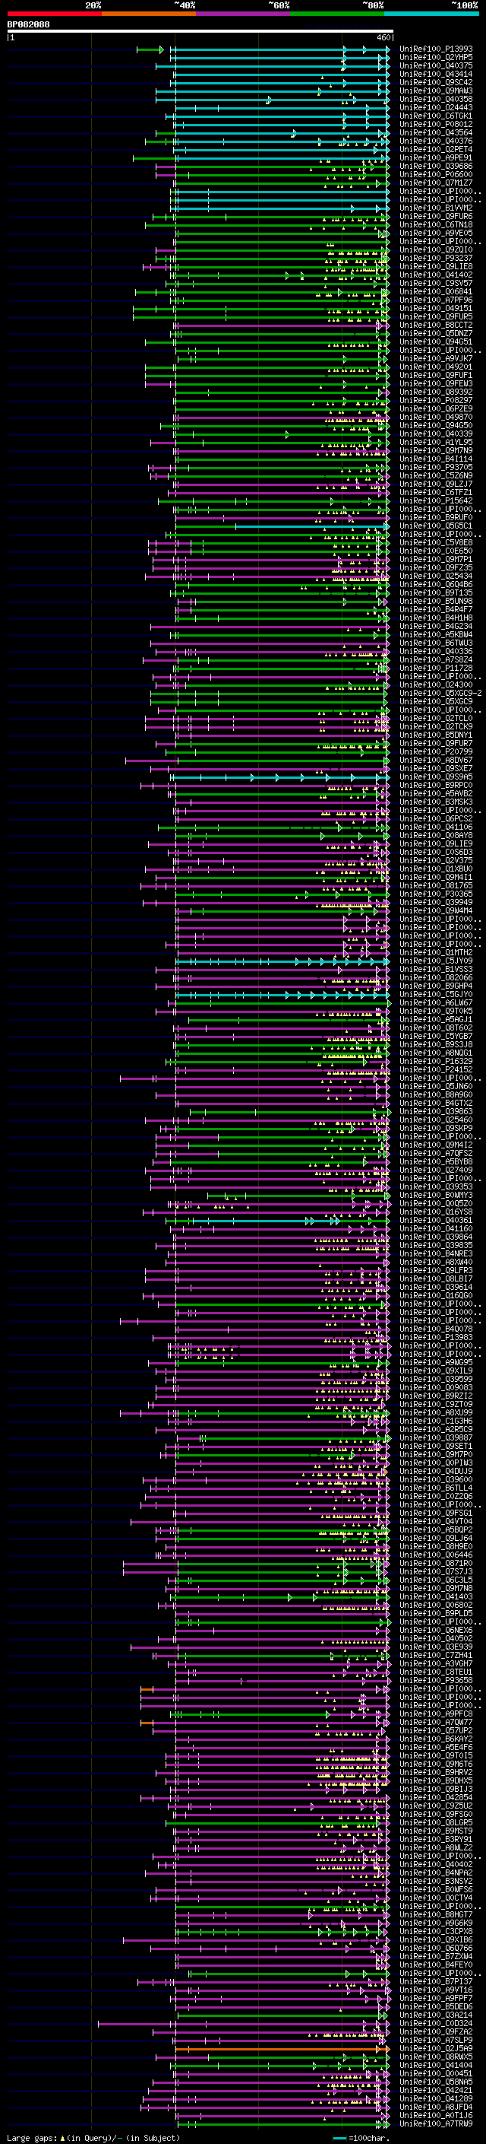
Task: Open hit UniRef100_B8CCT2
Action: tap(436, 325)
